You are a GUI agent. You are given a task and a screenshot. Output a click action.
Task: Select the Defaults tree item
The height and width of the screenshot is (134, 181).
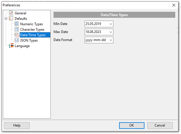(21, 19)
